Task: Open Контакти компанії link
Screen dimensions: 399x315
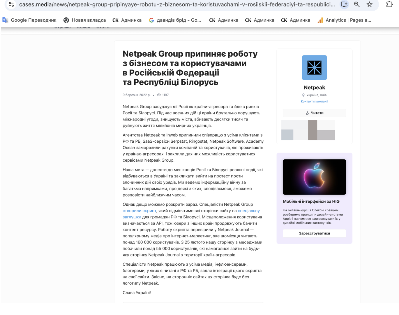Action: pyautogui.click(x=314, y=101)
